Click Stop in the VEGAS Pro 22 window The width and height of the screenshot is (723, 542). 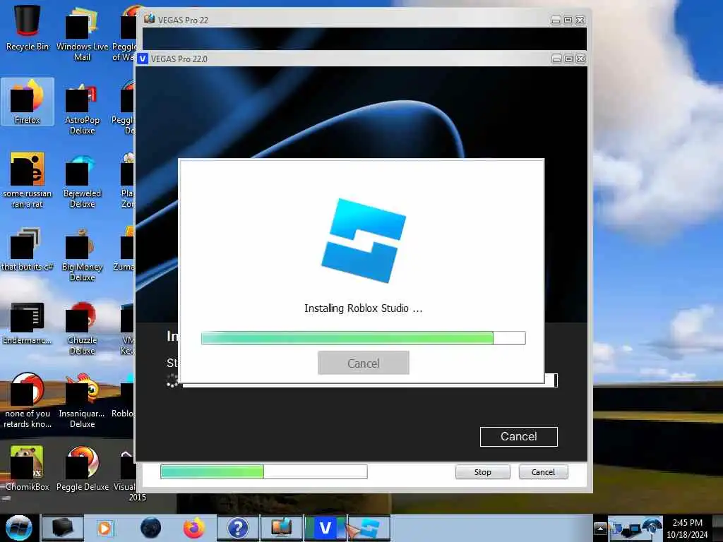483,472
